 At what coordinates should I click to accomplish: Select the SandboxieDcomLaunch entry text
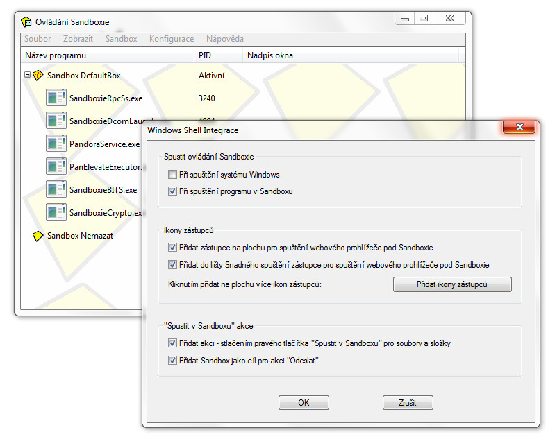click(107, 121)
